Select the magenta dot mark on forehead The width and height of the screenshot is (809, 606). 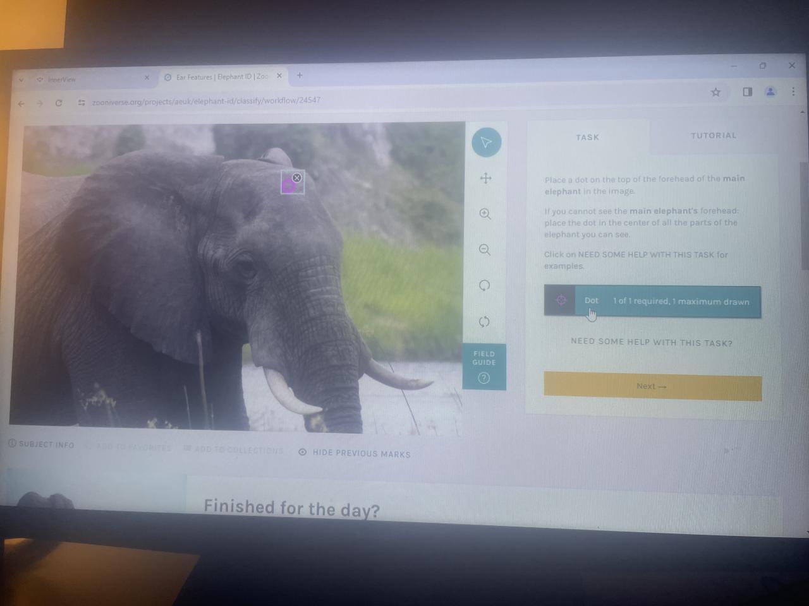point(288,186)
